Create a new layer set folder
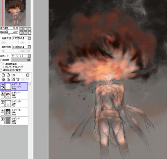Screen dimensions: 167x159 13,75
